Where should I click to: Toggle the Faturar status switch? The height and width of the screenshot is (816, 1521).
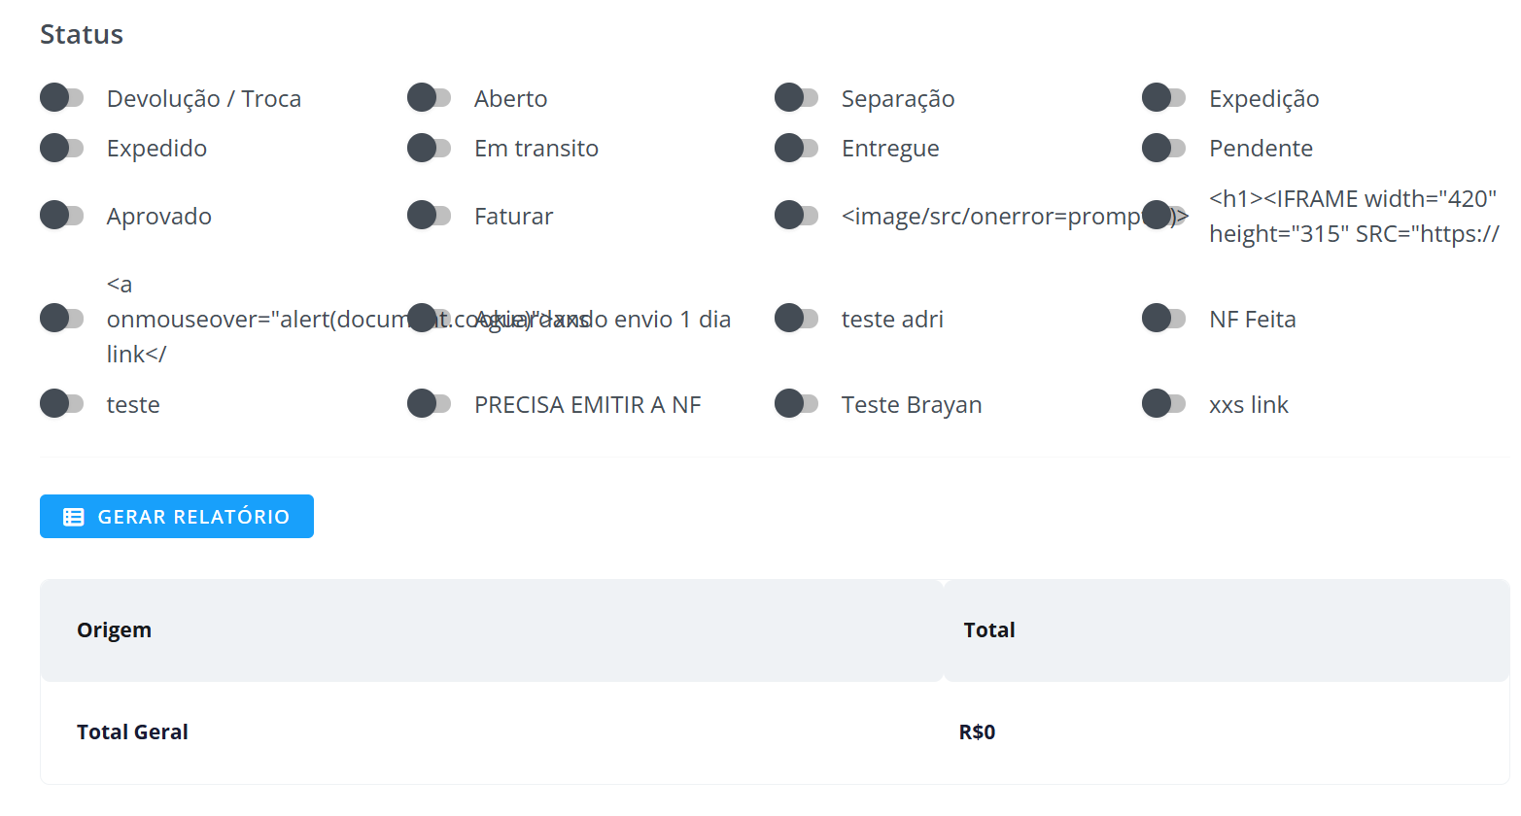(430, 216)
